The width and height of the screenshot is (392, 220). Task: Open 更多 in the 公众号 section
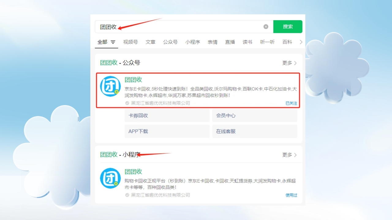(x=290, y=63)
